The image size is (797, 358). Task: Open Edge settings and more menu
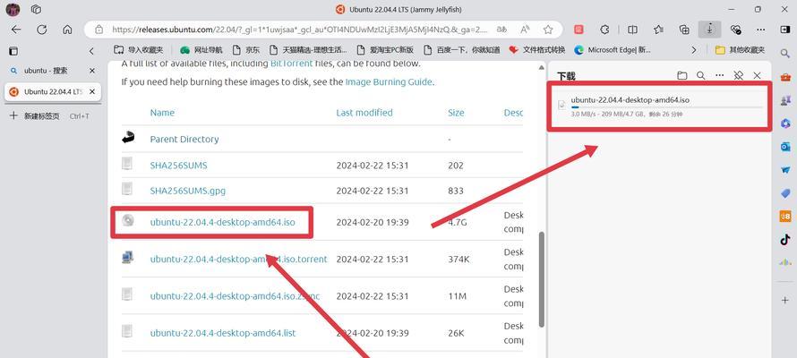(x=761, y=30)
